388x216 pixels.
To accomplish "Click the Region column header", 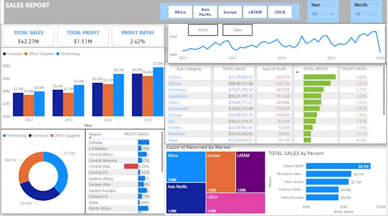I will 95,134.
